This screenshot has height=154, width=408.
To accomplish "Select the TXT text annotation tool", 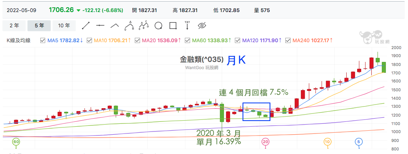I will 187,25.
